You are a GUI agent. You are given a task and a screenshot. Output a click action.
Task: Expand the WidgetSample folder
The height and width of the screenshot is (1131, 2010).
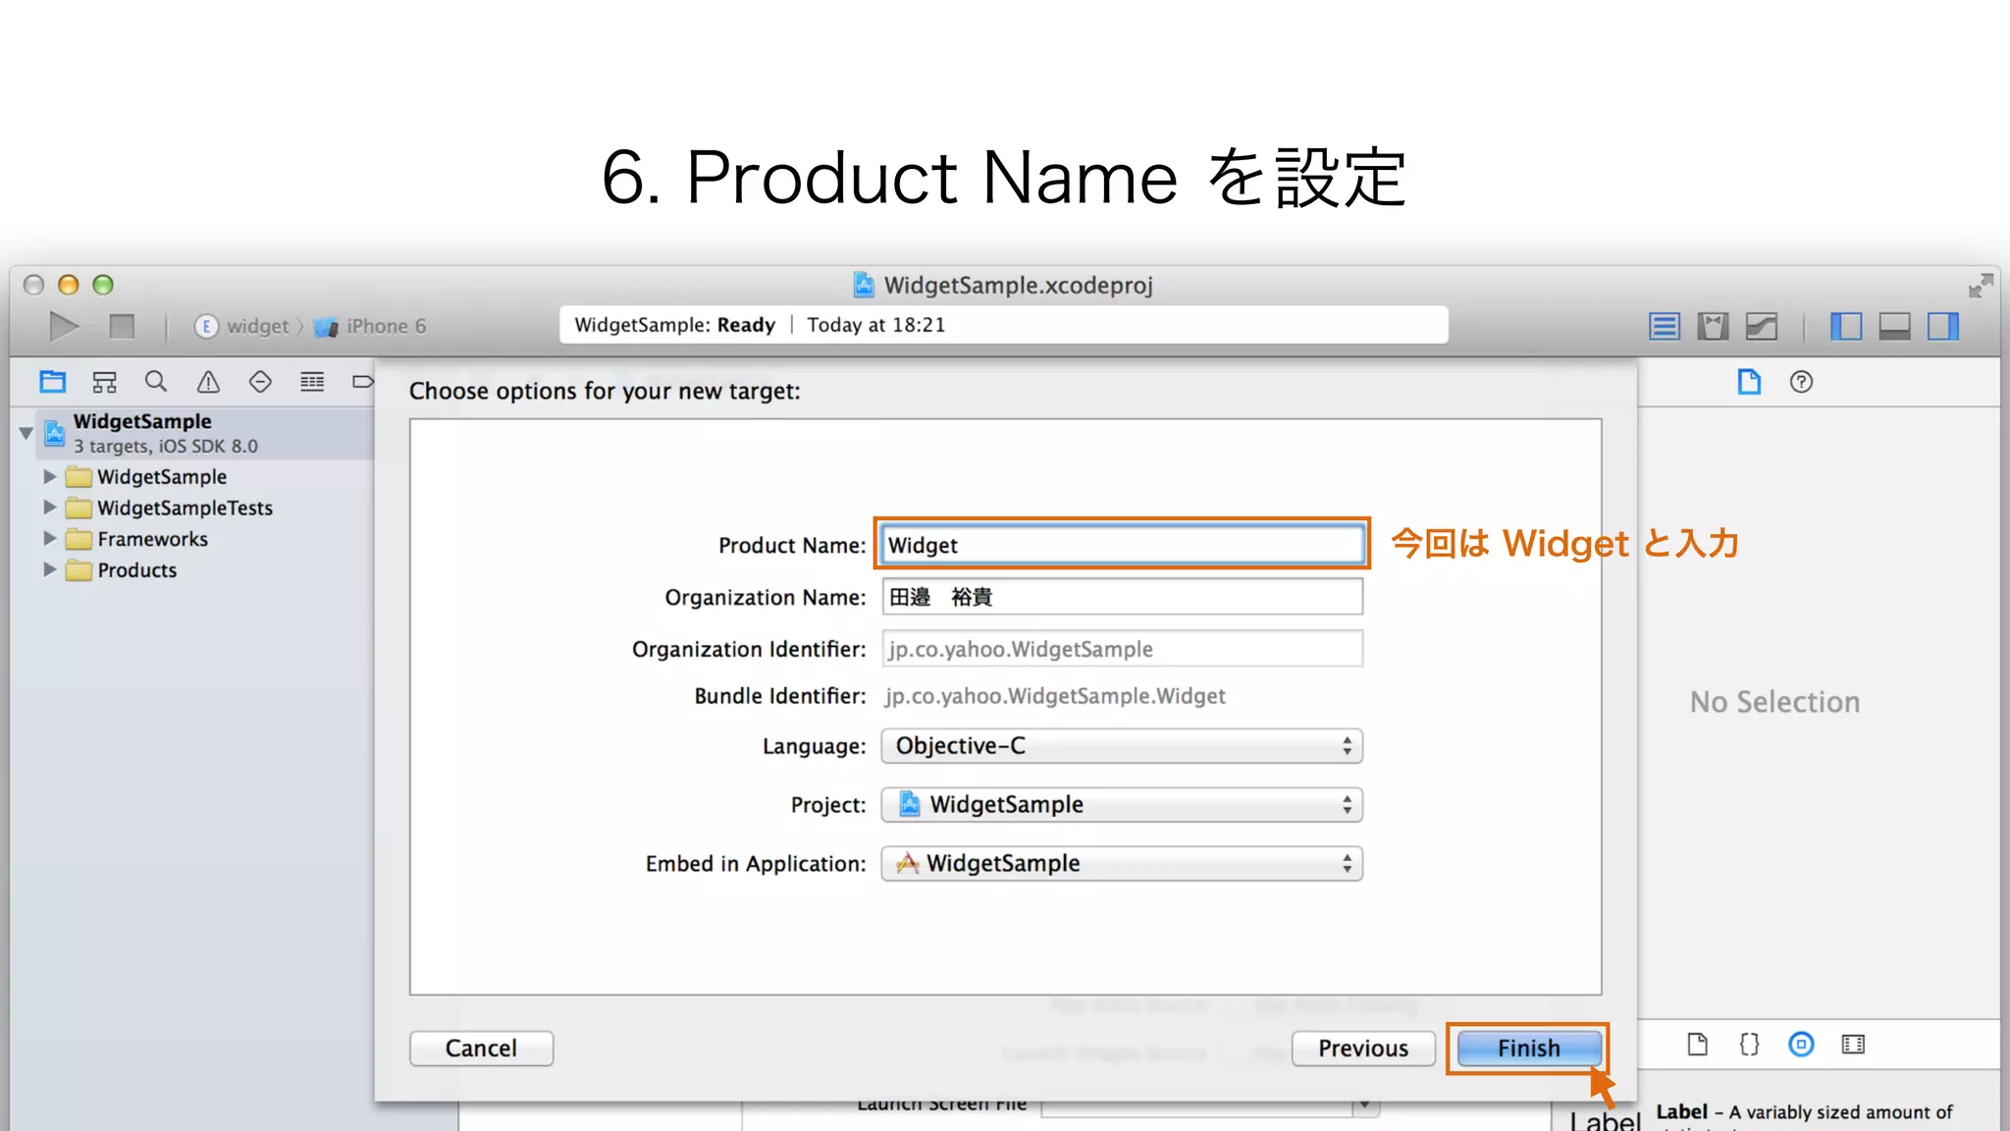50,476
